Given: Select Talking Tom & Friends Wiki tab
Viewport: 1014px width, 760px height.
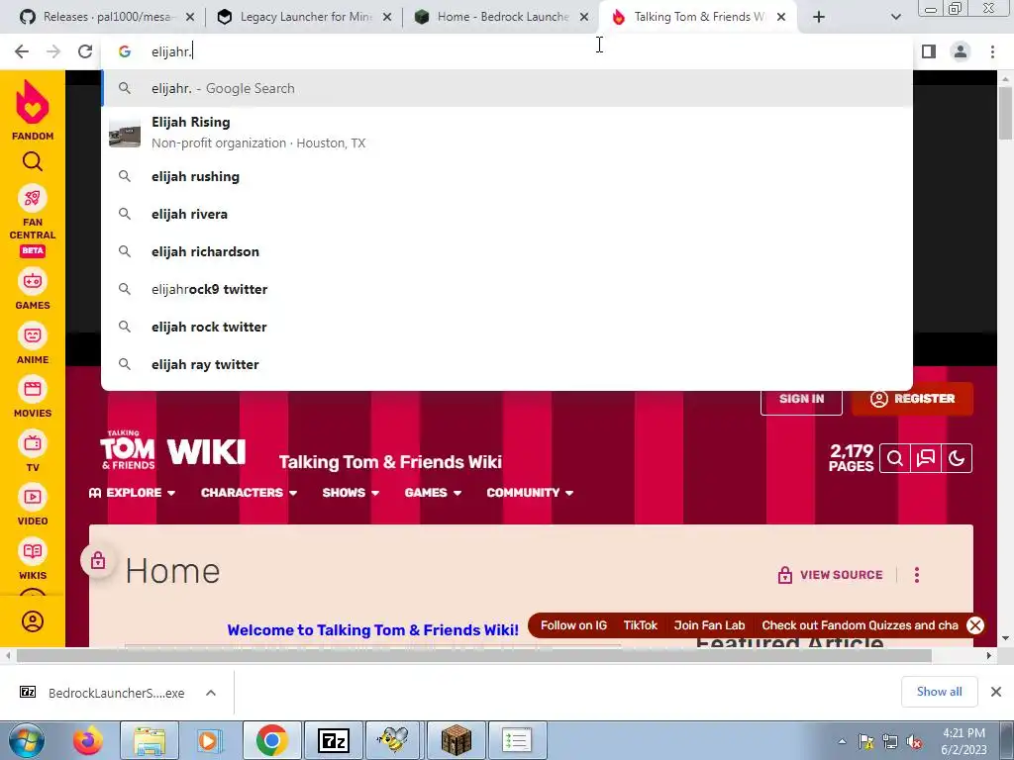Looking at the screenshot, I should pyautogui.click(x=698, y=17).
